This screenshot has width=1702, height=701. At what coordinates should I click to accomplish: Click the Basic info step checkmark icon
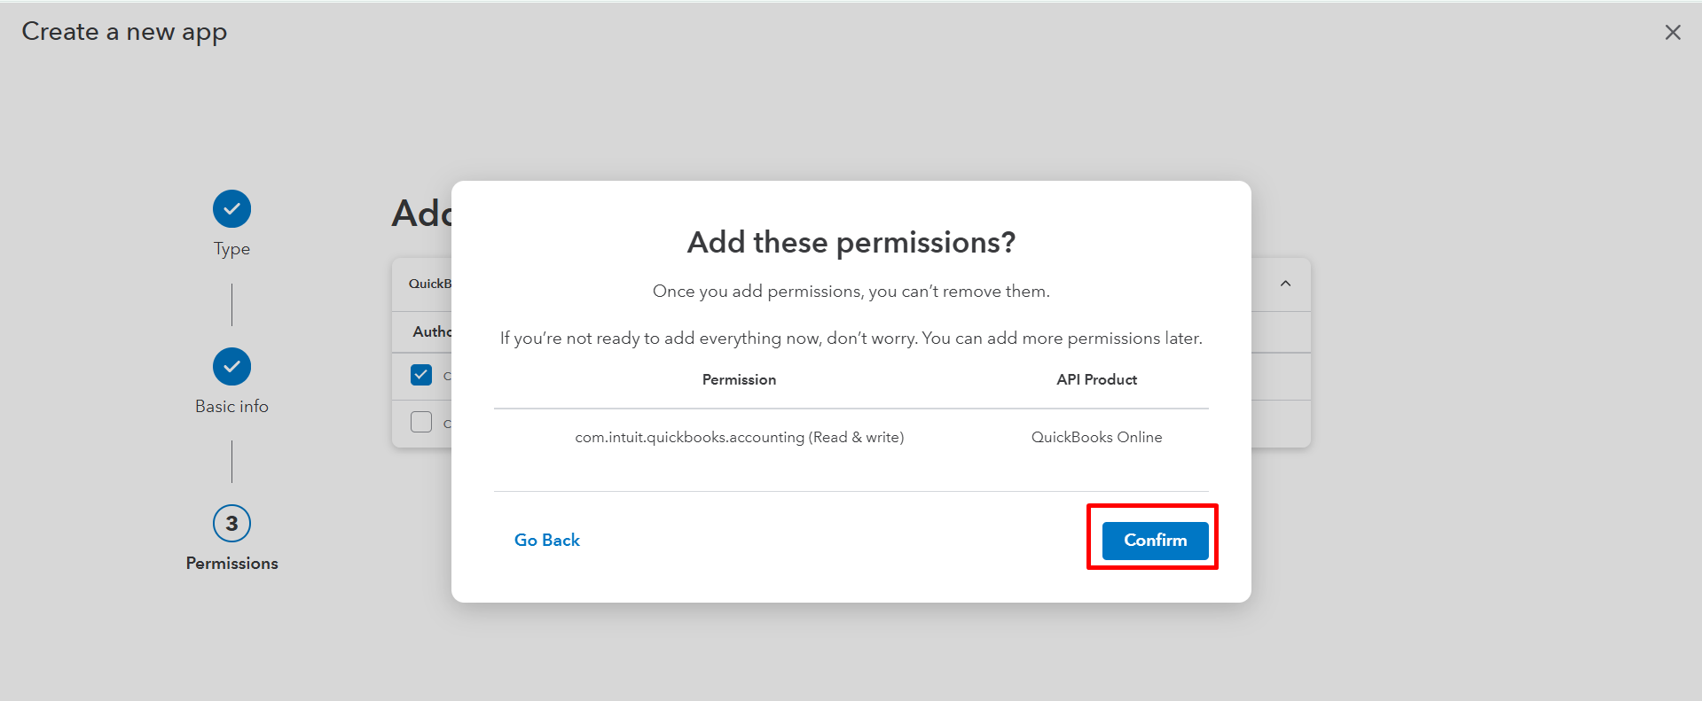coord(231,367)
